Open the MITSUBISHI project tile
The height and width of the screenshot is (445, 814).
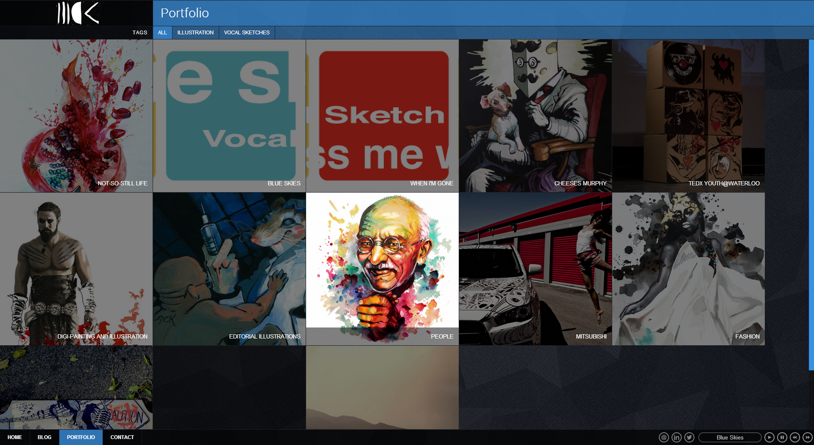tap(535, 269)
